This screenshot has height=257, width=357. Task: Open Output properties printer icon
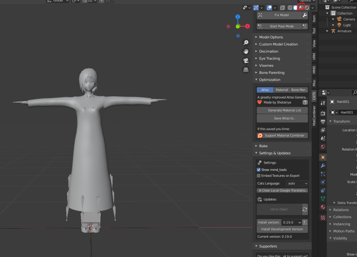click(x=323, y=122)
